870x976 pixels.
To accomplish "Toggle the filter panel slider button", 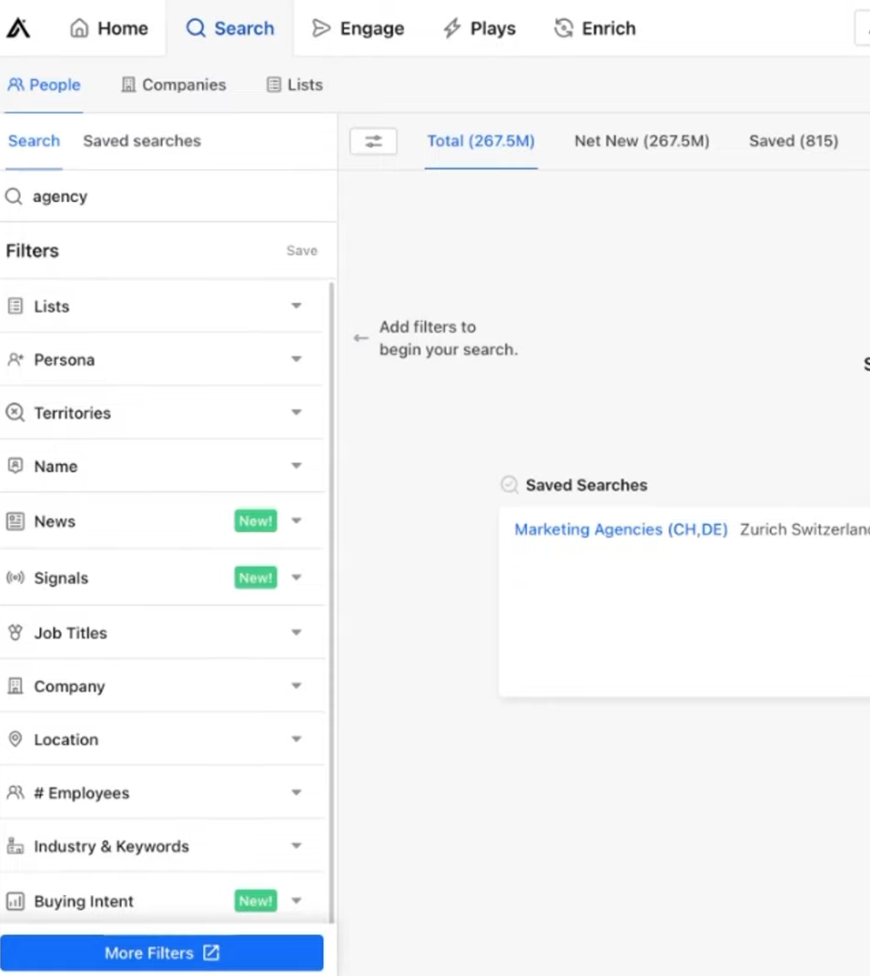I will [374, 141].
